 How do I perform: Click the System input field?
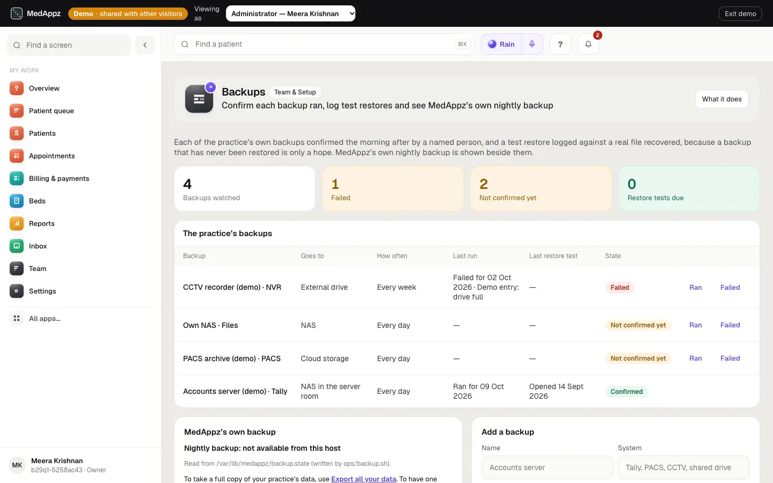click(684, 467)
